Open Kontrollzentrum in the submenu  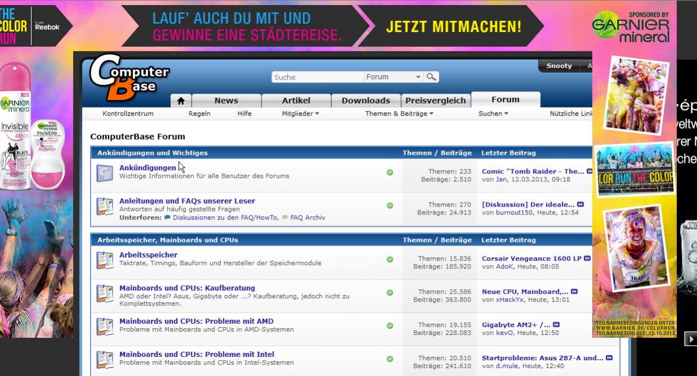pyautogui.click(x=128, y=114)
